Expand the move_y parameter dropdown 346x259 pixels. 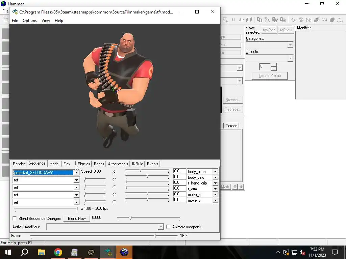[215, 200]
